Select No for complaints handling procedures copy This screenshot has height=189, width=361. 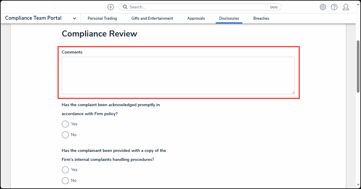[x=65, y=181]
